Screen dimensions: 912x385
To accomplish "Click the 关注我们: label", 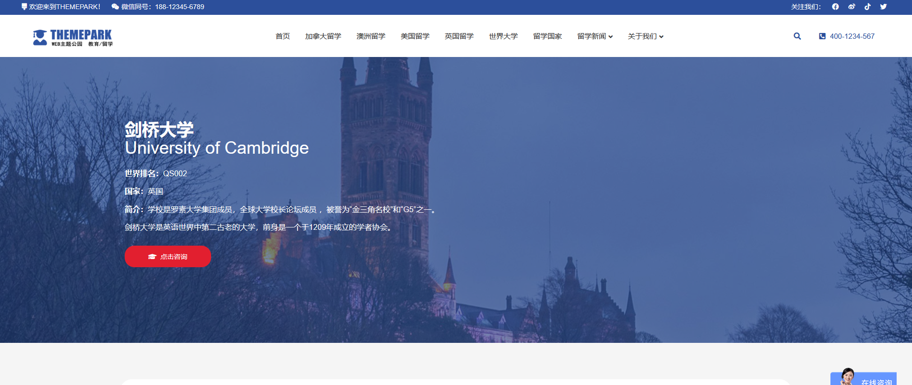I will (806, 7).
